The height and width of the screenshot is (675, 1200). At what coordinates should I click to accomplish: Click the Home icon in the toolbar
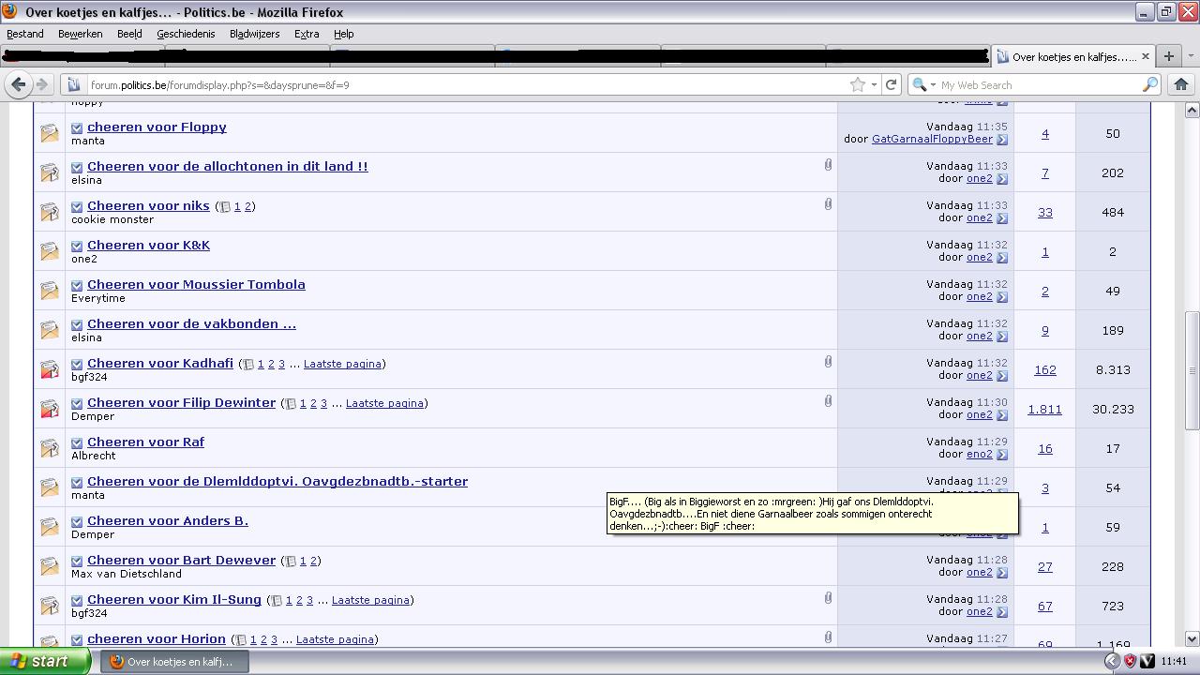[1180, 84]
